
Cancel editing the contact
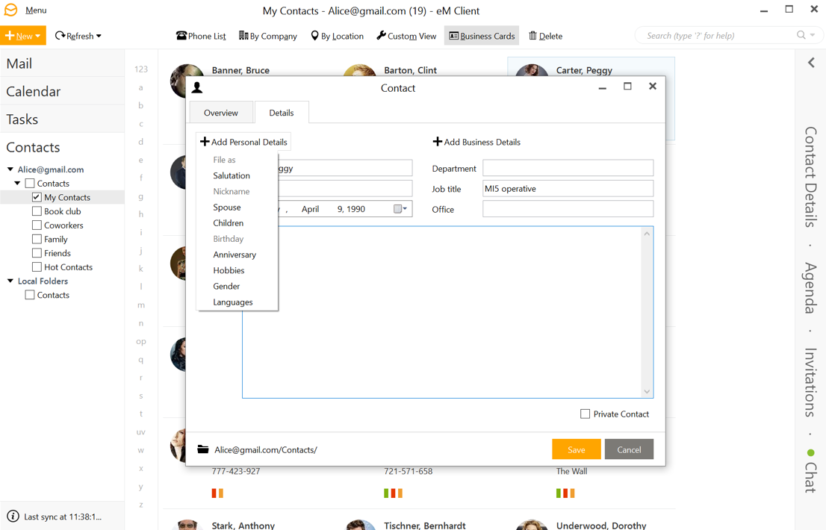629,449
